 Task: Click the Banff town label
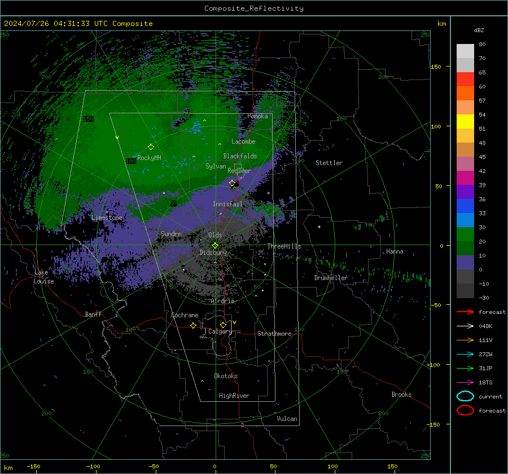[93, 314]
